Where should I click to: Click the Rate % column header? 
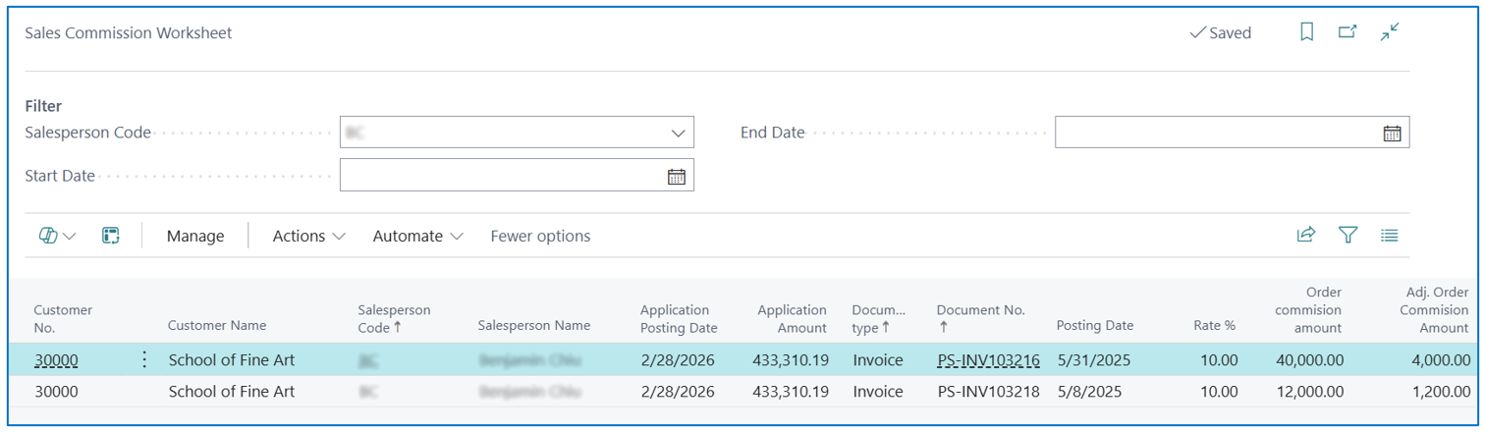click(1215, 325)
